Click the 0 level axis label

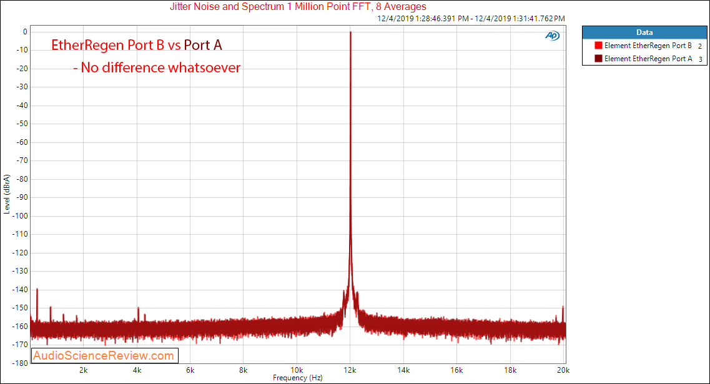tap(25, 32)
